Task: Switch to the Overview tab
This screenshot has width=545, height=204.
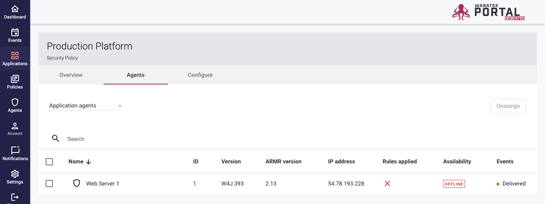Action: pos(71,75)
